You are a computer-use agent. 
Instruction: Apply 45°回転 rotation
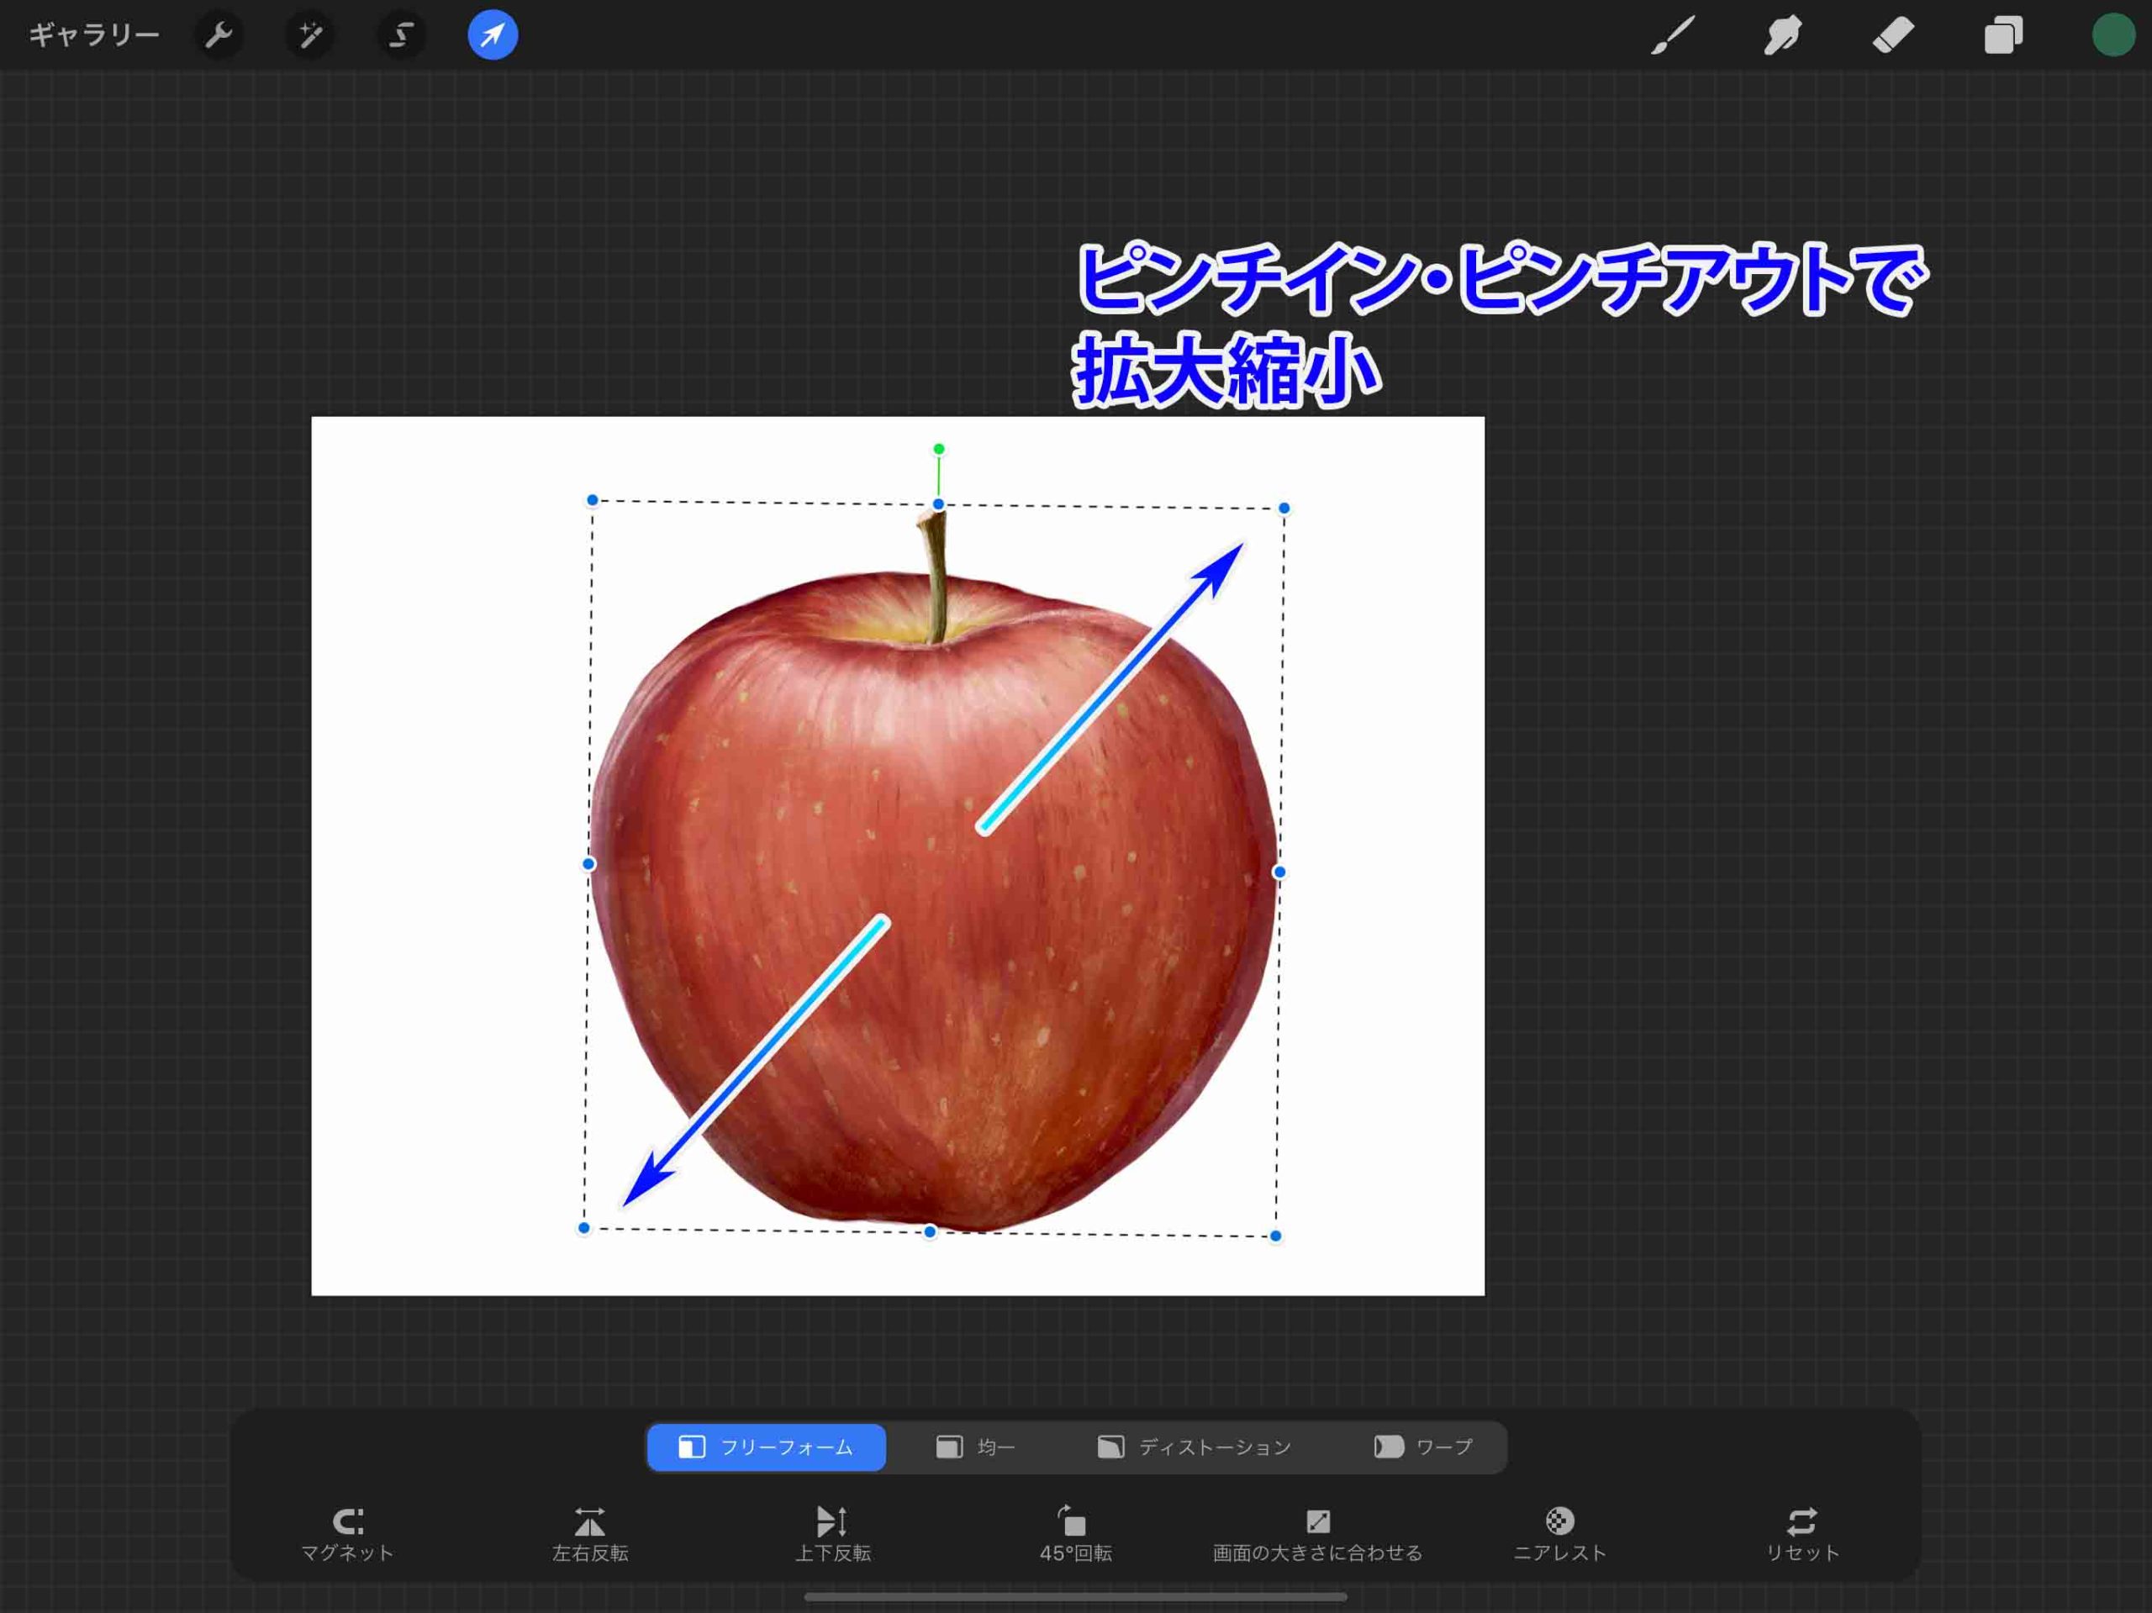coord(1075,1532)
